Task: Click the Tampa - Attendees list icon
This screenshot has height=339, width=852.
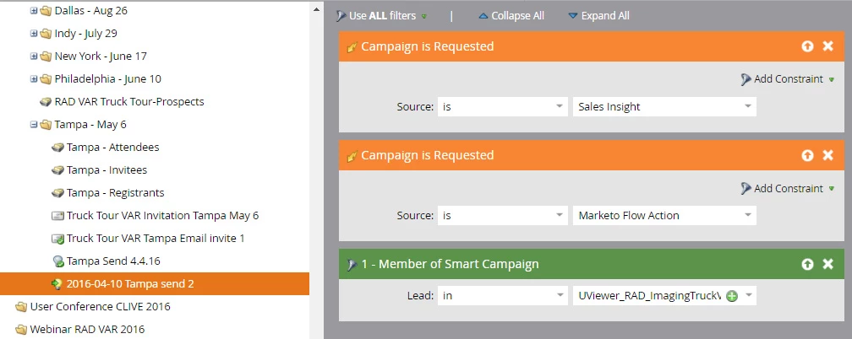Action: [57, 148]
